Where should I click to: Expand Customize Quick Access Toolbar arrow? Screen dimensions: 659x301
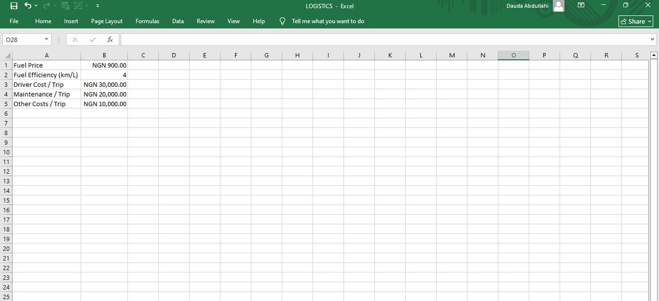97,5
